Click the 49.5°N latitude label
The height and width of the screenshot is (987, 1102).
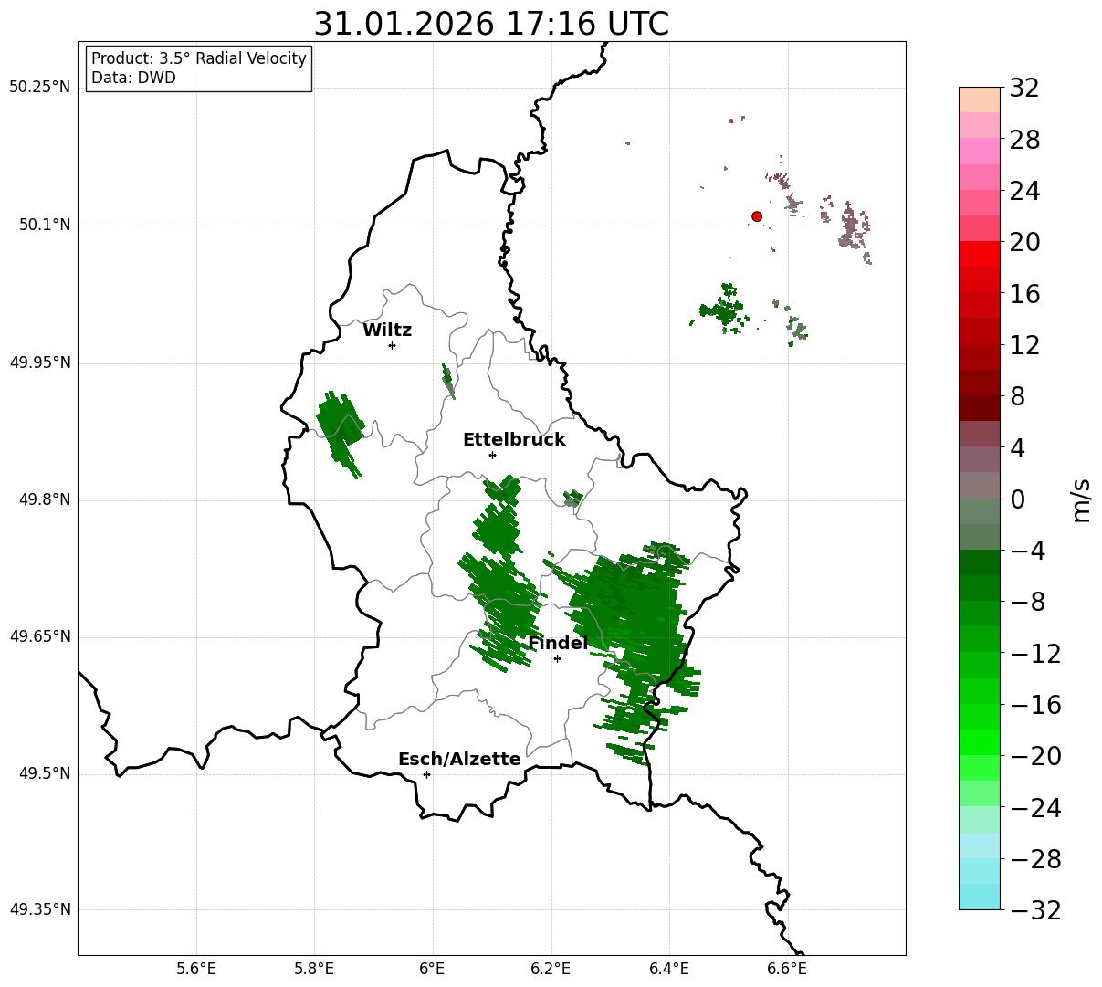pos(45,773)
